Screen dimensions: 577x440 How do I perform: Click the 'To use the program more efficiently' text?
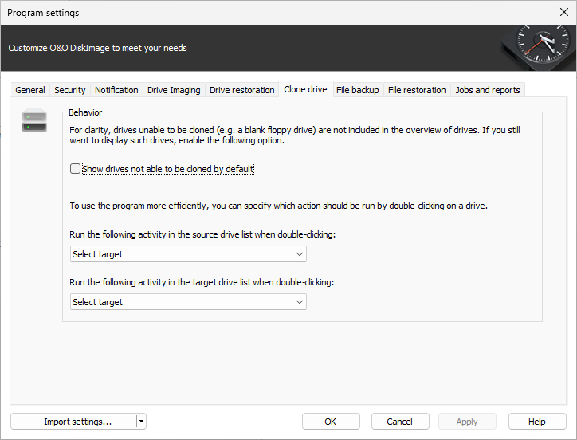(x=279, y=206)
